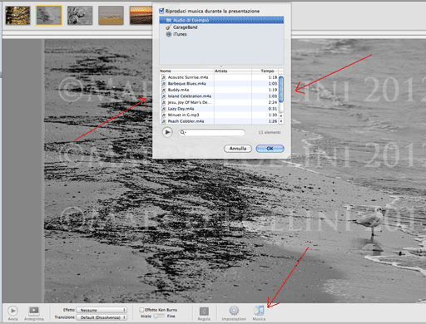The width and height of the screenshot is (426, 324).
Task: Open the Effetto dropdown set to Nessuno
Action: pyautogui.click(x=102, y=310)
